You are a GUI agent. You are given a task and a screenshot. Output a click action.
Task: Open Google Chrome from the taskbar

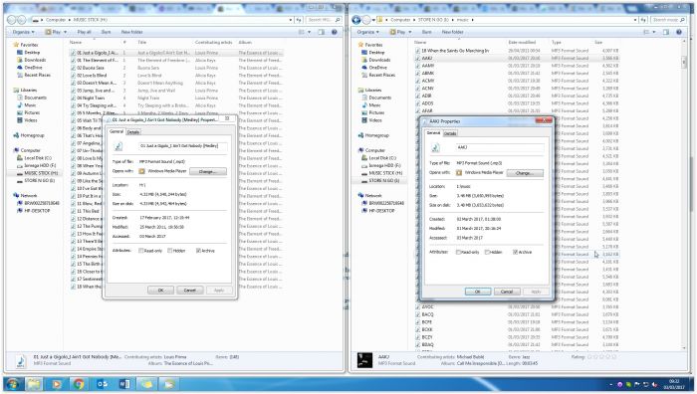[79, 384]
